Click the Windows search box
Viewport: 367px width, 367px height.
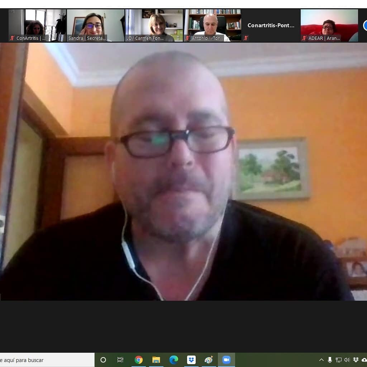click(x=47, y=360)
